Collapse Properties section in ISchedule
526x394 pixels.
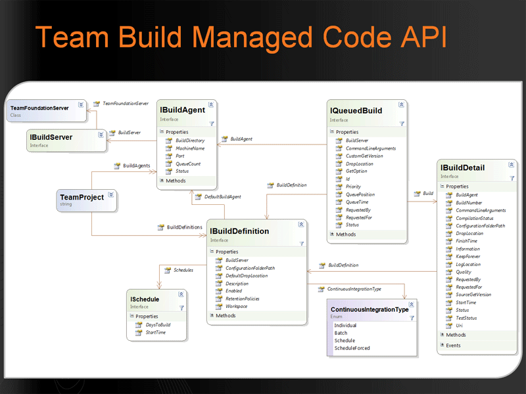(131, 316)
